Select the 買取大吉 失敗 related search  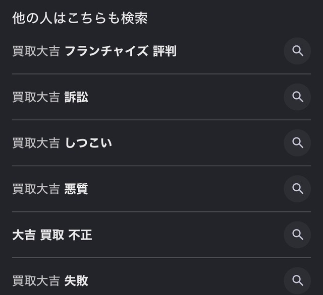[x=161, y=280]
